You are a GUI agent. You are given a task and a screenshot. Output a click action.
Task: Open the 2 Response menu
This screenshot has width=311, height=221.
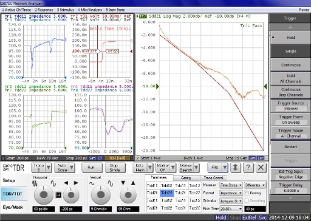[44, 10]
